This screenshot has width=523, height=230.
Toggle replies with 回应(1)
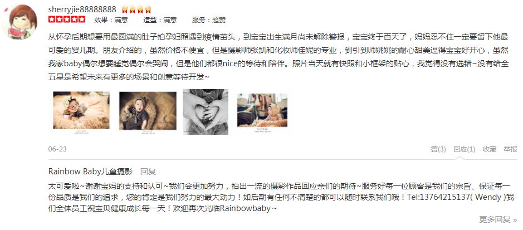pos(465,149)
